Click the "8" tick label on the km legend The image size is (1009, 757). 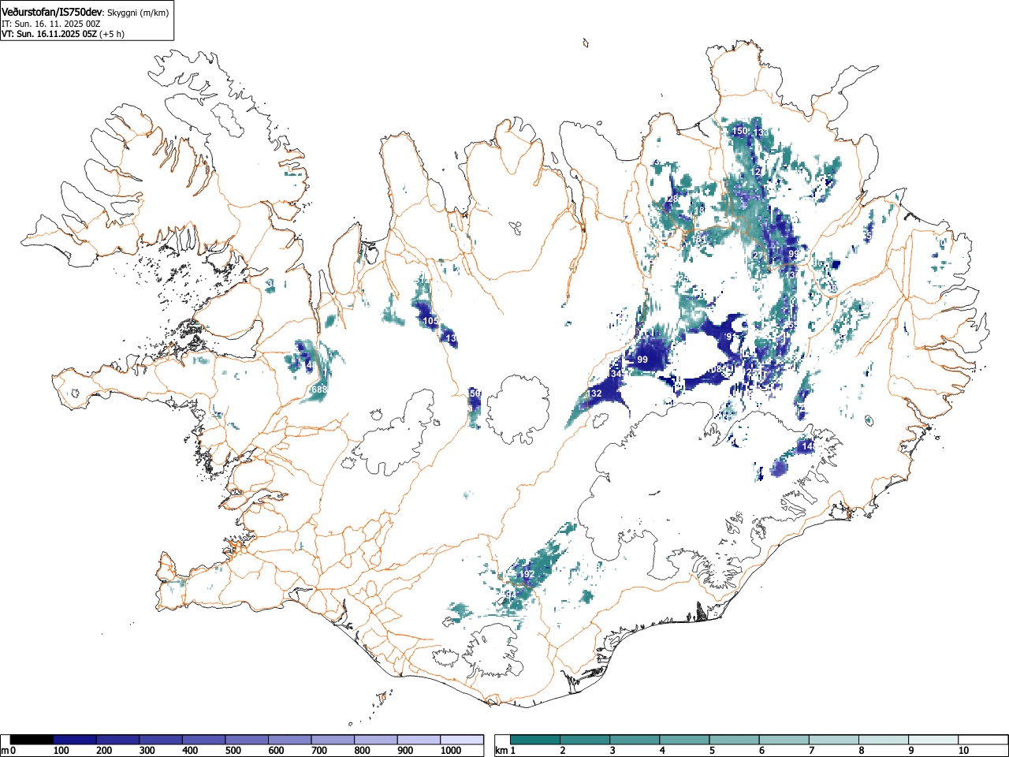click(861, 751)
